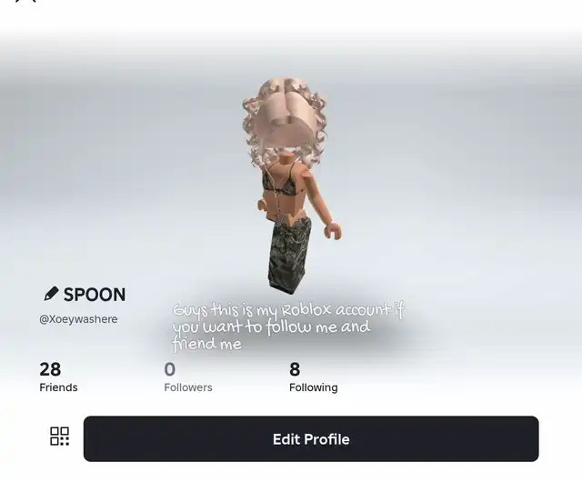Tap the Edit Profile button
Viewport: 582px width, 482px height.
(x=311, y=439)
